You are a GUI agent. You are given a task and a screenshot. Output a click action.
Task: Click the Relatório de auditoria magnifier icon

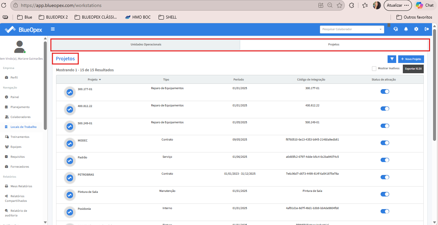click(7, 211)
